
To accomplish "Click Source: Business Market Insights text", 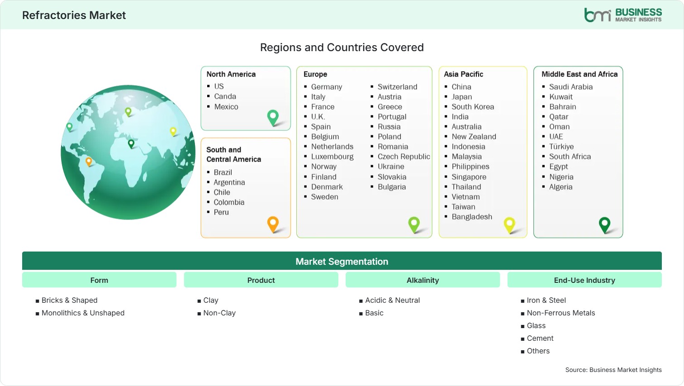I will [613, 370].
